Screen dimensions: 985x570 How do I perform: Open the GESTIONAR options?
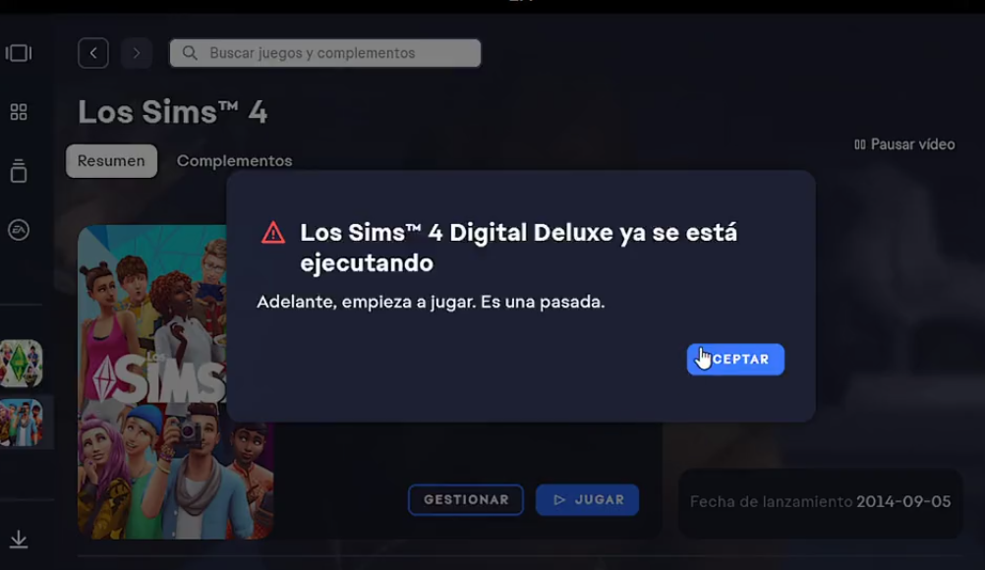click(466, 499)
